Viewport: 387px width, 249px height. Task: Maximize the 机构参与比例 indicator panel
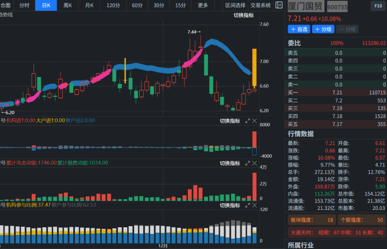point(248,205)
